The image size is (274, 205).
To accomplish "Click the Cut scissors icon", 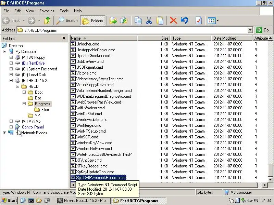I will 149,20.
